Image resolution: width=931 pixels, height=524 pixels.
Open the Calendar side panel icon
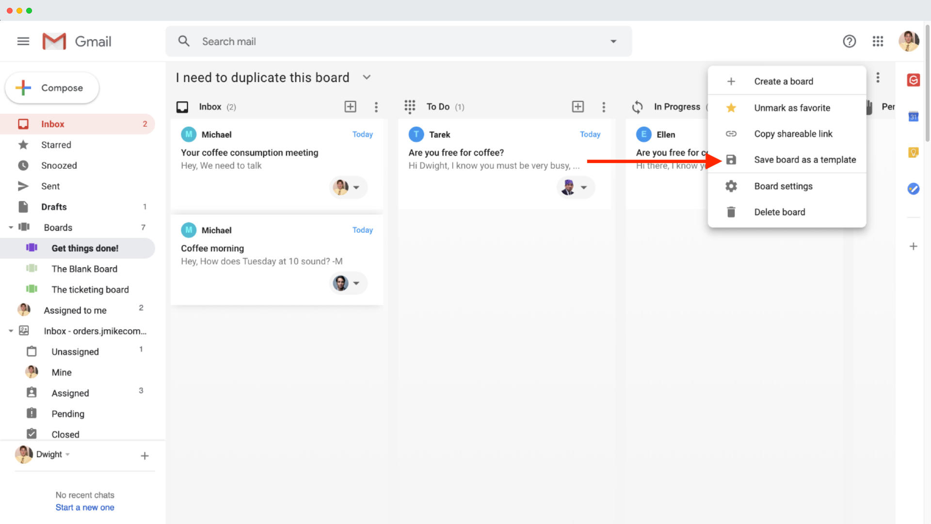913,116
